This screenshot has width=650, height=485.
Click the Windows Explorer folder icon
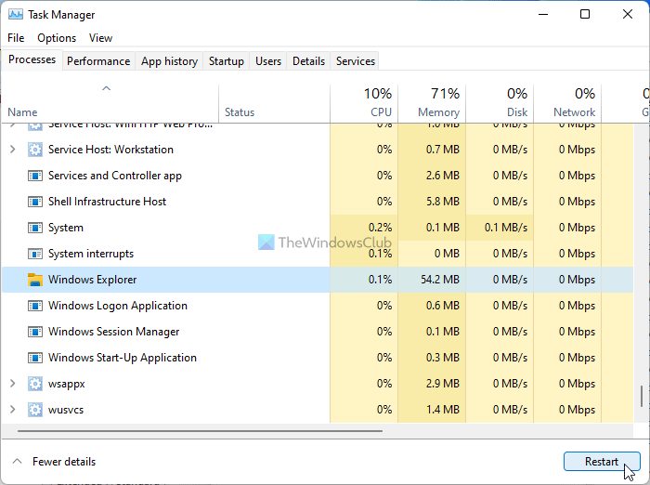click(35, 280)
